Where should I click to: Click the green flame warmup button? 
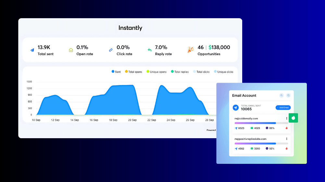tap(293, 118)
